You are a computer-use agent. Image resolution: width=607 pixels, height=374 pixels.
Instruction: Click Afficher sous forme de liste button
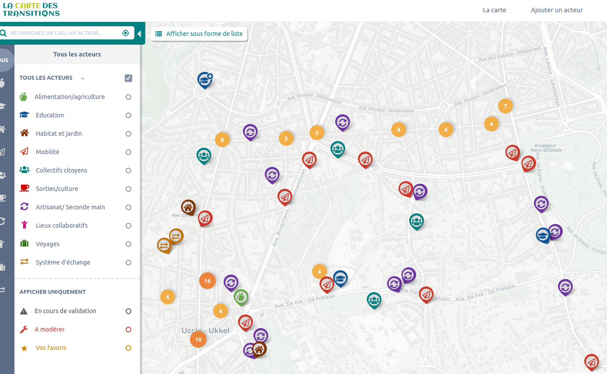pos(199,34)
